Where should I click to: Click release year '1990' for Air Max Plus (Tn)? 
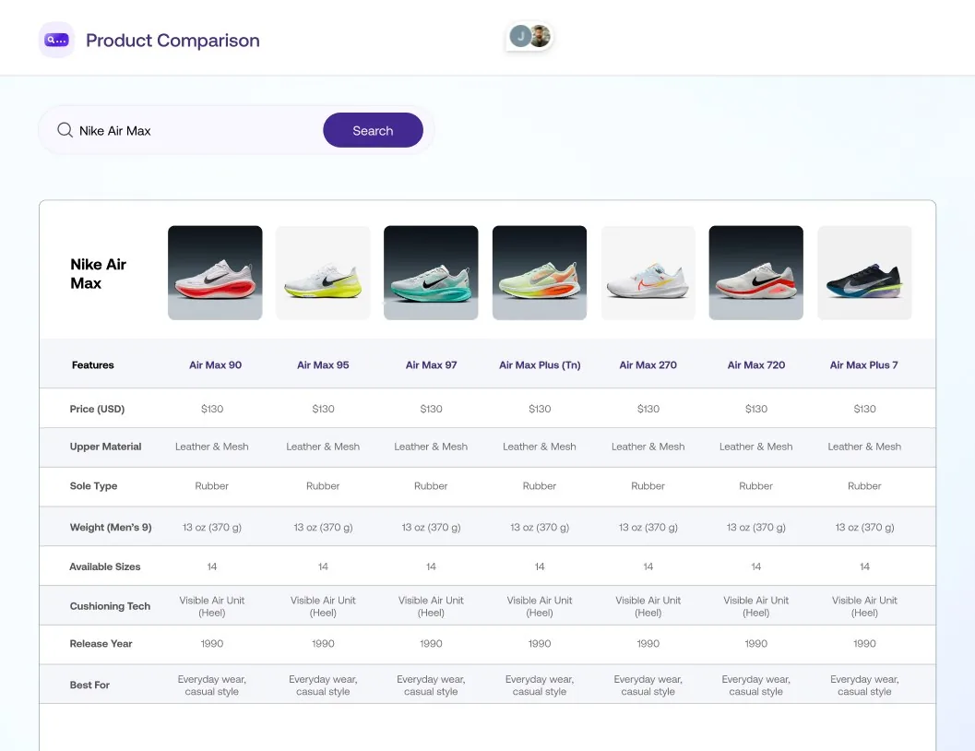(540, 643)
